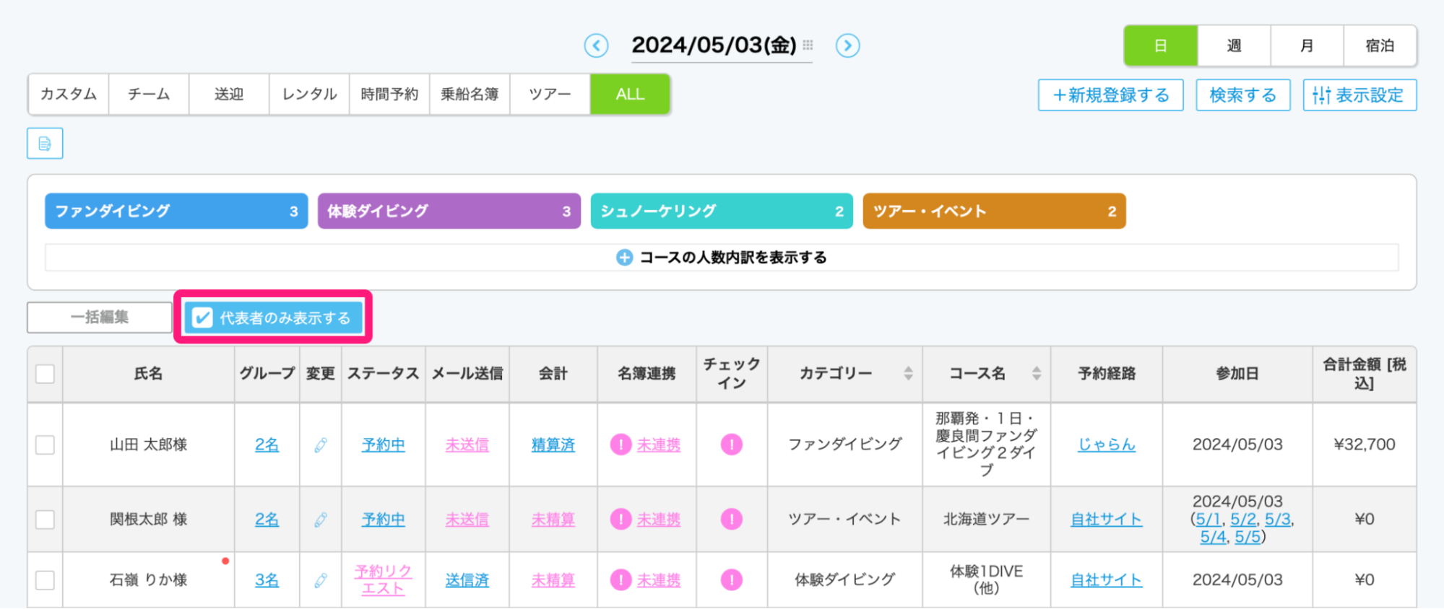This screenshot has height=609, width=1444.
Task: Sort by コース名 column arrows
Action: [1037, 373]
